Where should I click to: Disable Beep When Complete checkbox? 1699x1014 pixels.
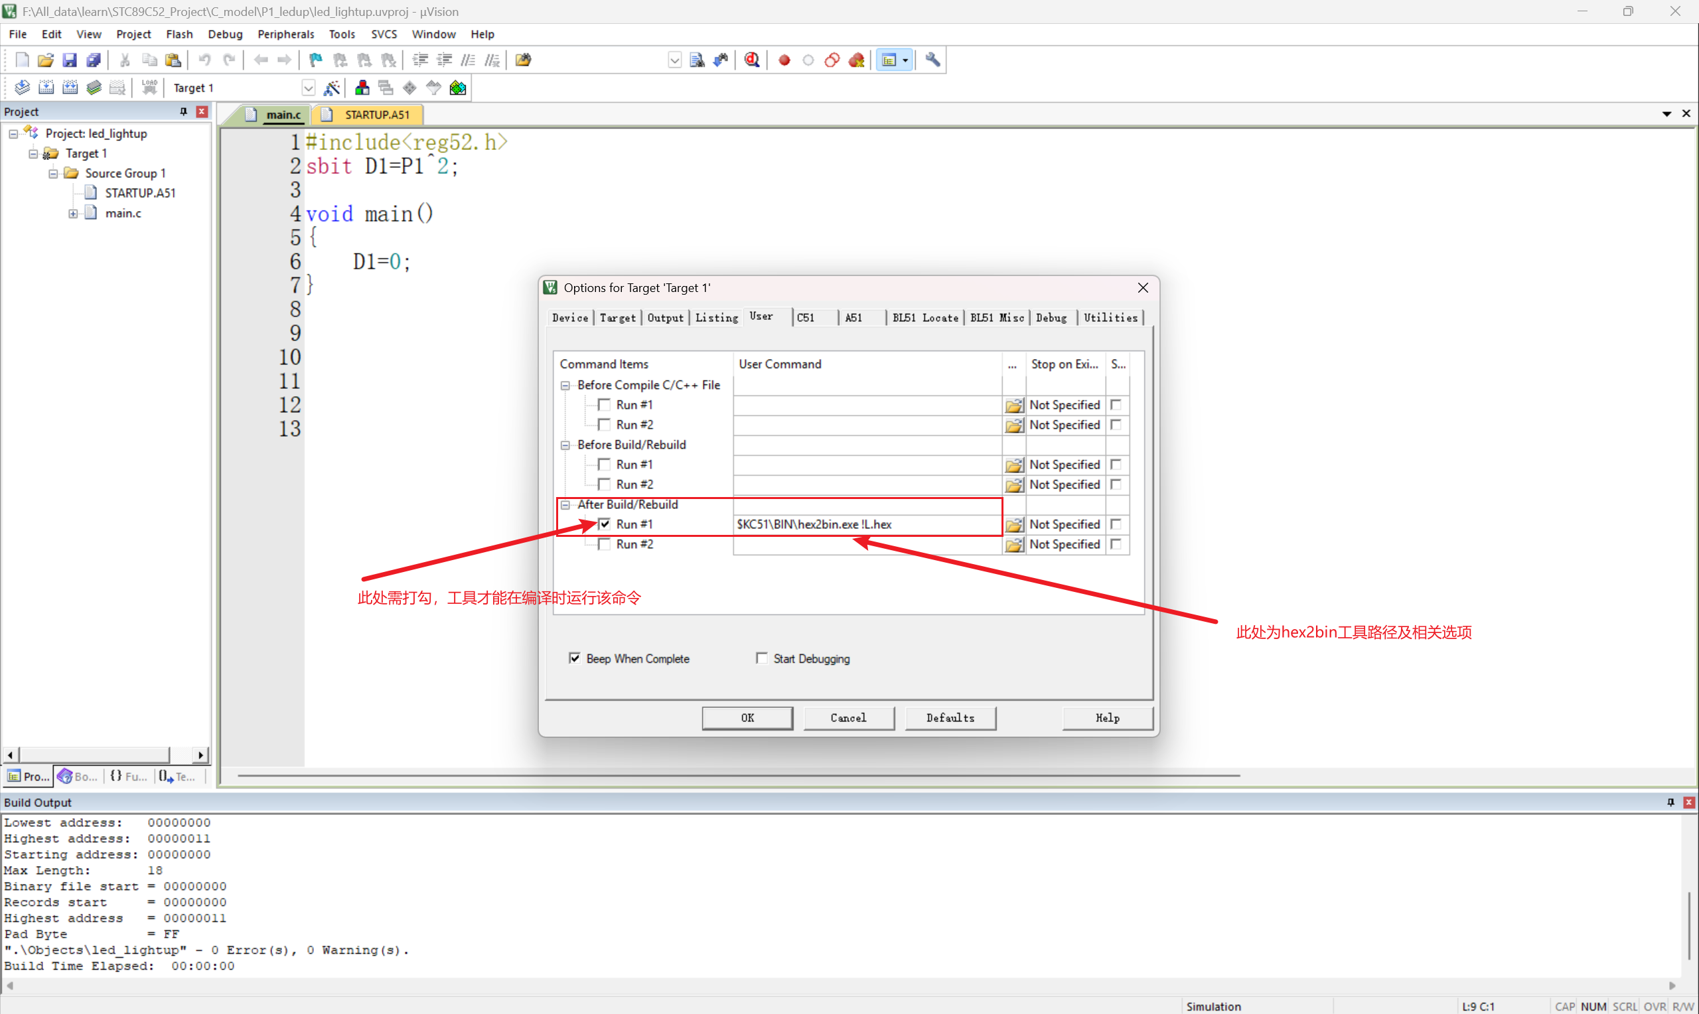tap(575, 658)
